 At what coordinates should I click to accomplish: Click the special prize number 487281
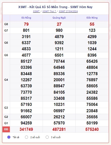(59, 129)
